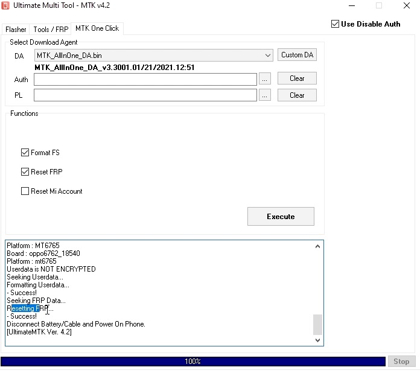Click the 'Board : oppo6762_18540' log line

click(43, 253)
